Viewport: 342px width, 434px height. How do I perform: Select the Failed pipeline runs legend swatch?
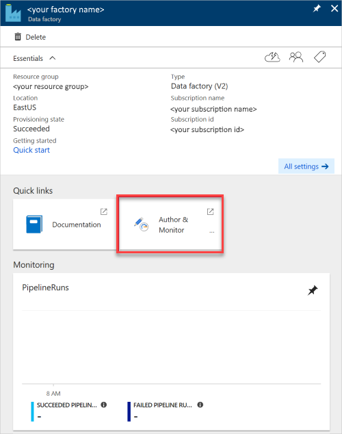129,411
